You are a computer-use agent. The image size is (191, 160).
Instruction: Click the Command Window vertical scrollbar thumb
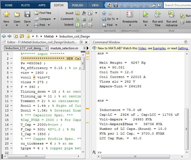click(x=187, y=129)
